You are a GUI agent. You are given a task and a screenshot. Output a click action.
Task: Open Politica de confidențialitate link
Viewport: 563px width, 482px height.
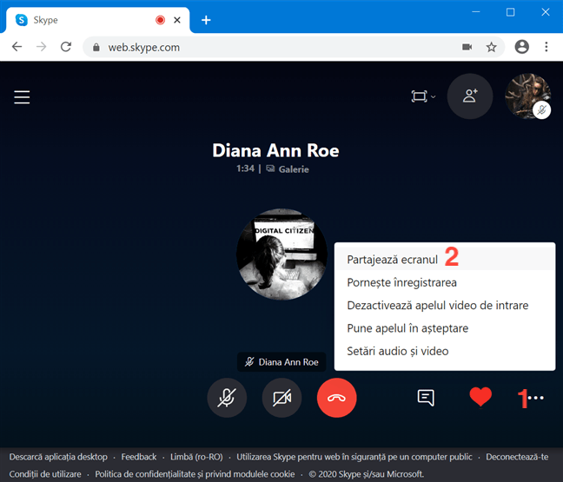195,474
